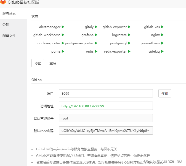This screenshot has width=186, height=166.
Task: Open the 配置文件 sidebar tab
Action: pos(14,36)
